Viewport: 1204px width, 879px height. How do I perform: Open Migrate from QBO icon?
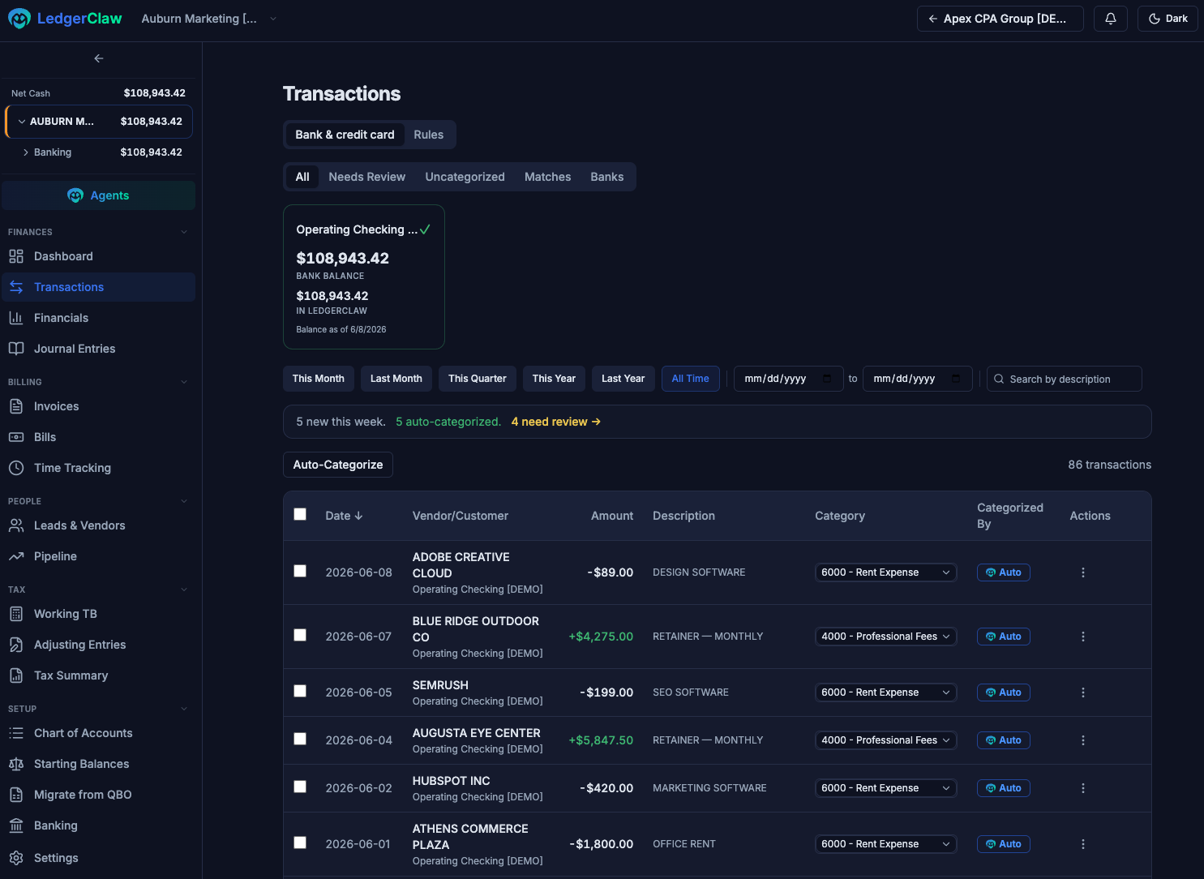[x=16, y=795]
